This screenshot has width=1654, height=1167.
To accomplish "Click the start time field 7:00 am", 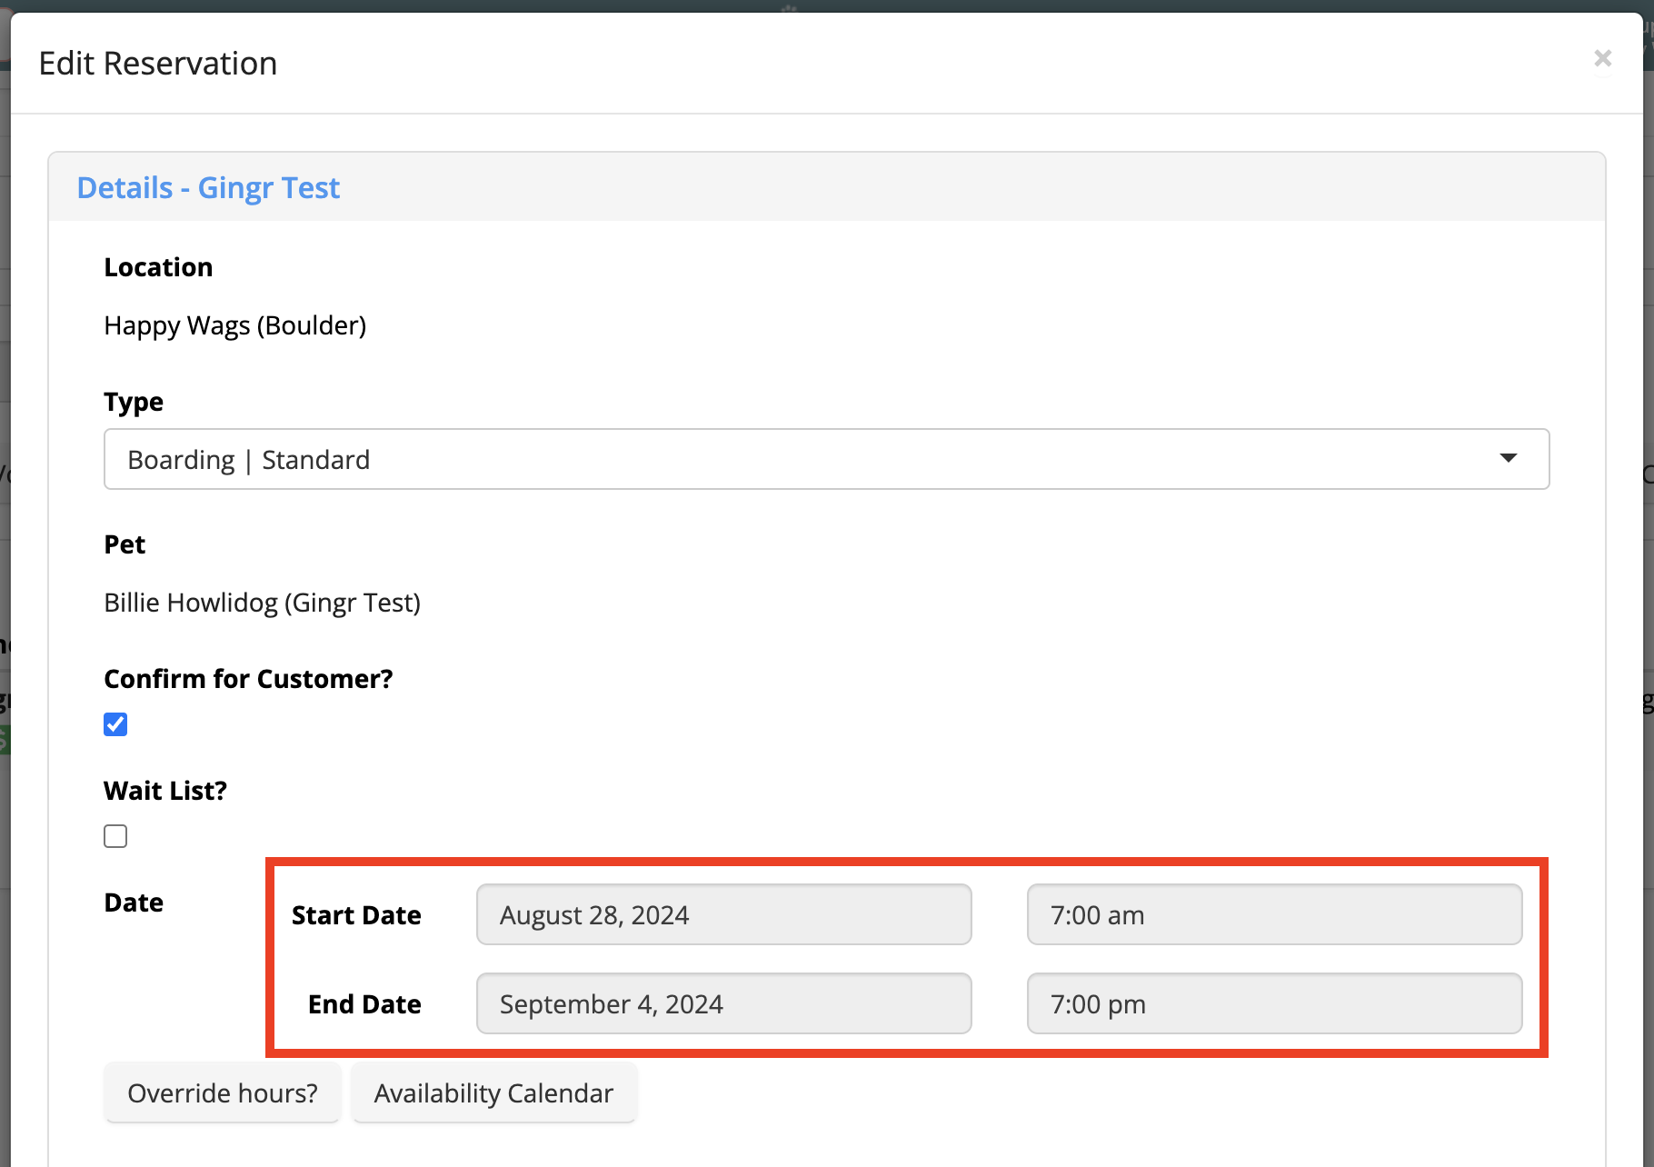I will tap(1274, 914).
